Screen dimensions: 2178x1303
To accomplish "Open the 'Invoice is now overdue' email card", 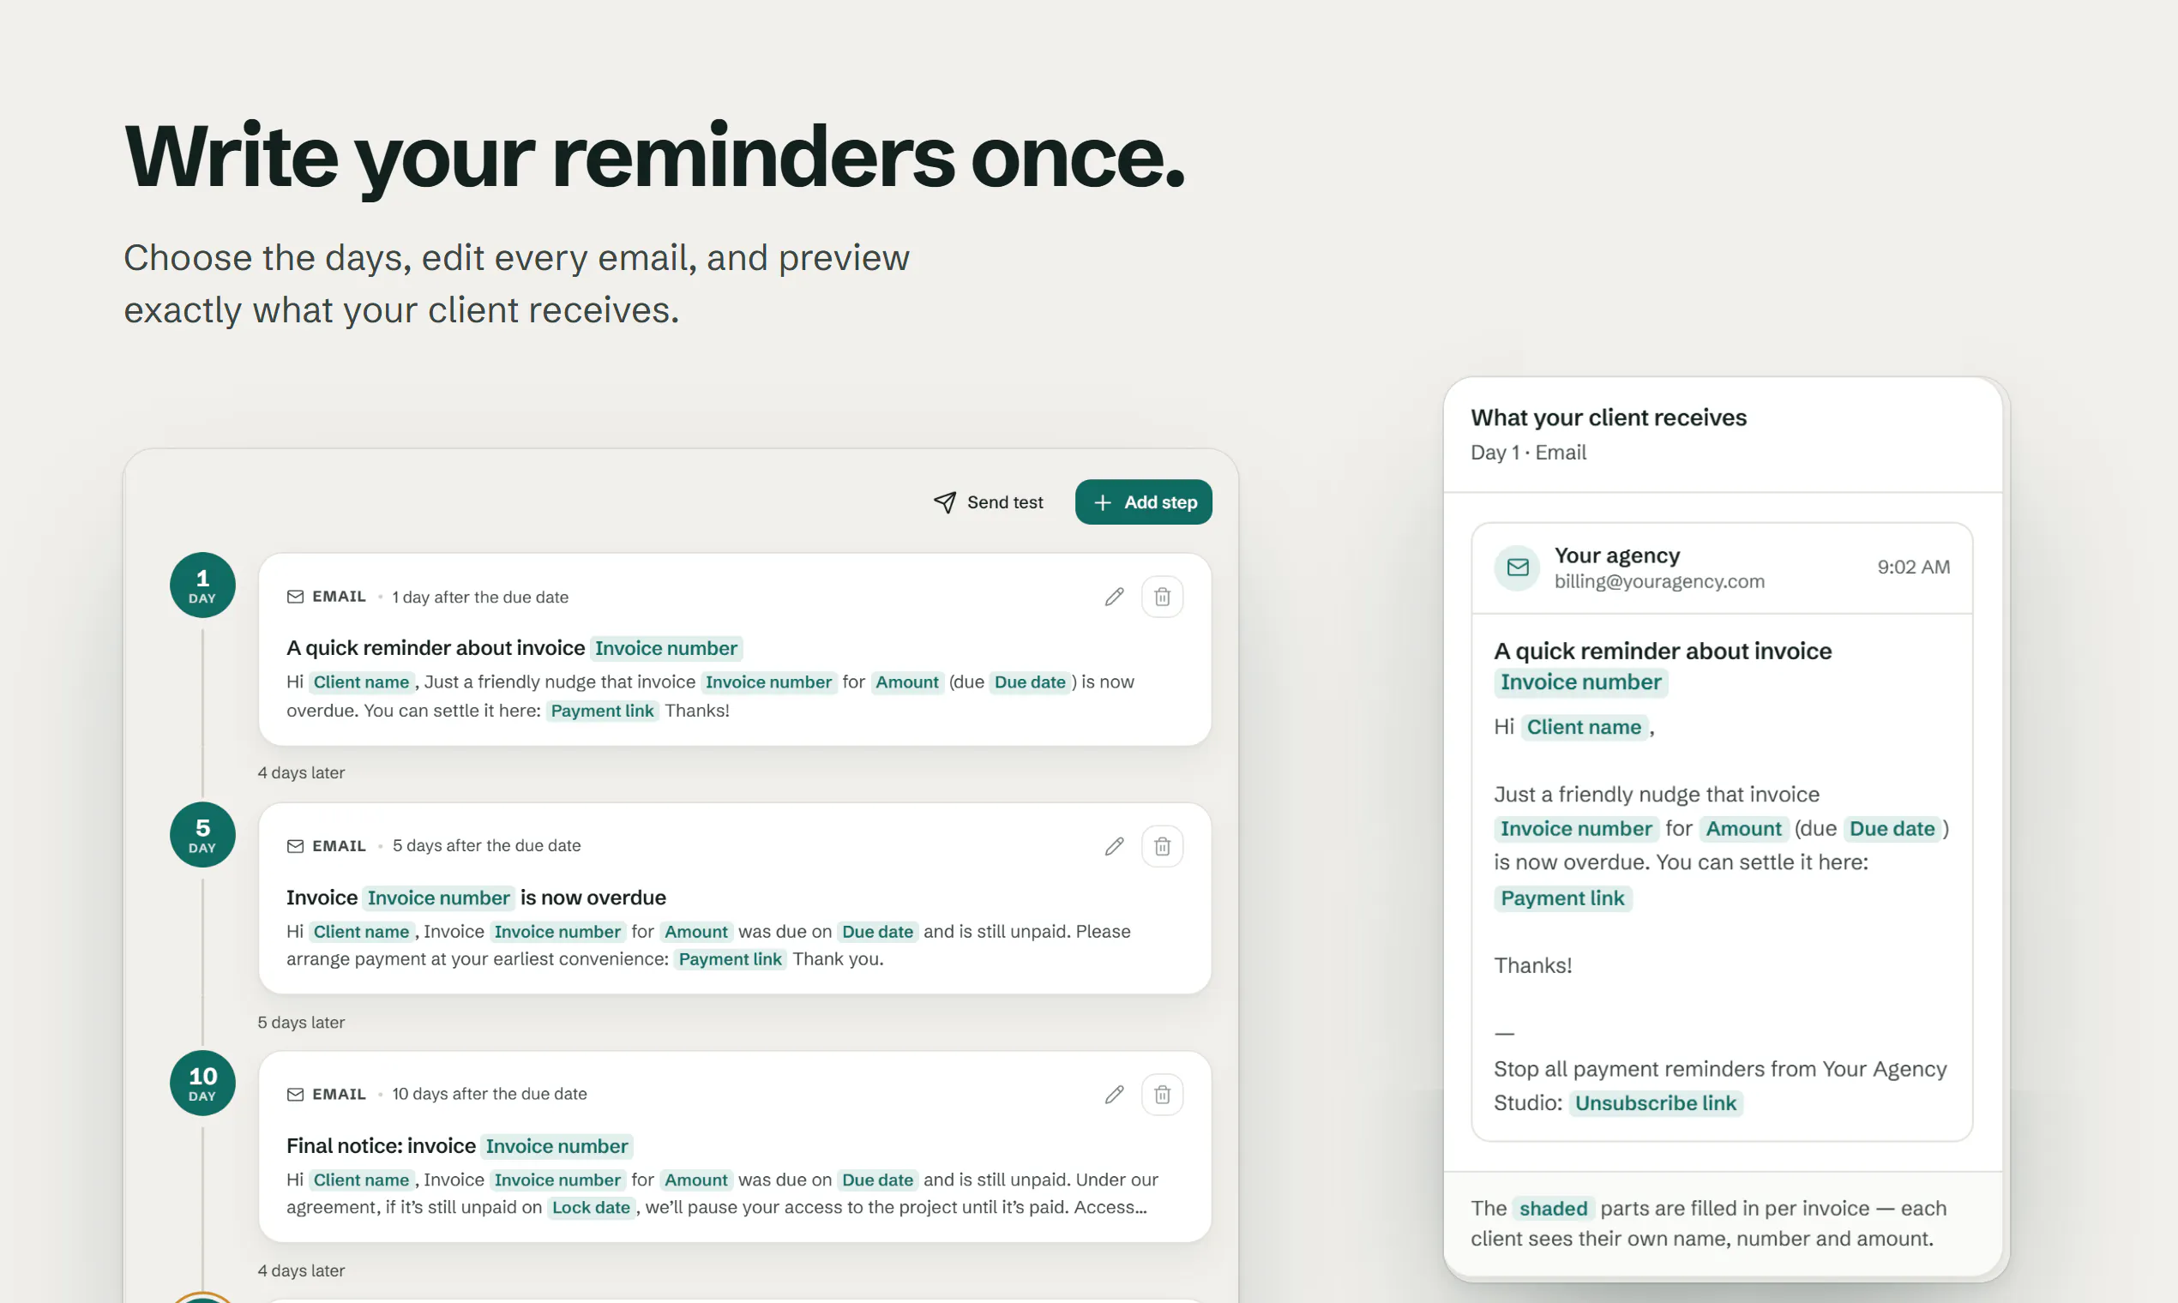I will point(735,898).
